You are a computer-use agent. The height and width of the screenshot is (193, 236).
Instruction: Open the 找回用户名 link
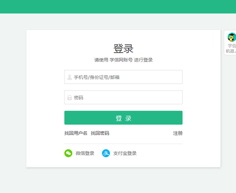point(76,133)
